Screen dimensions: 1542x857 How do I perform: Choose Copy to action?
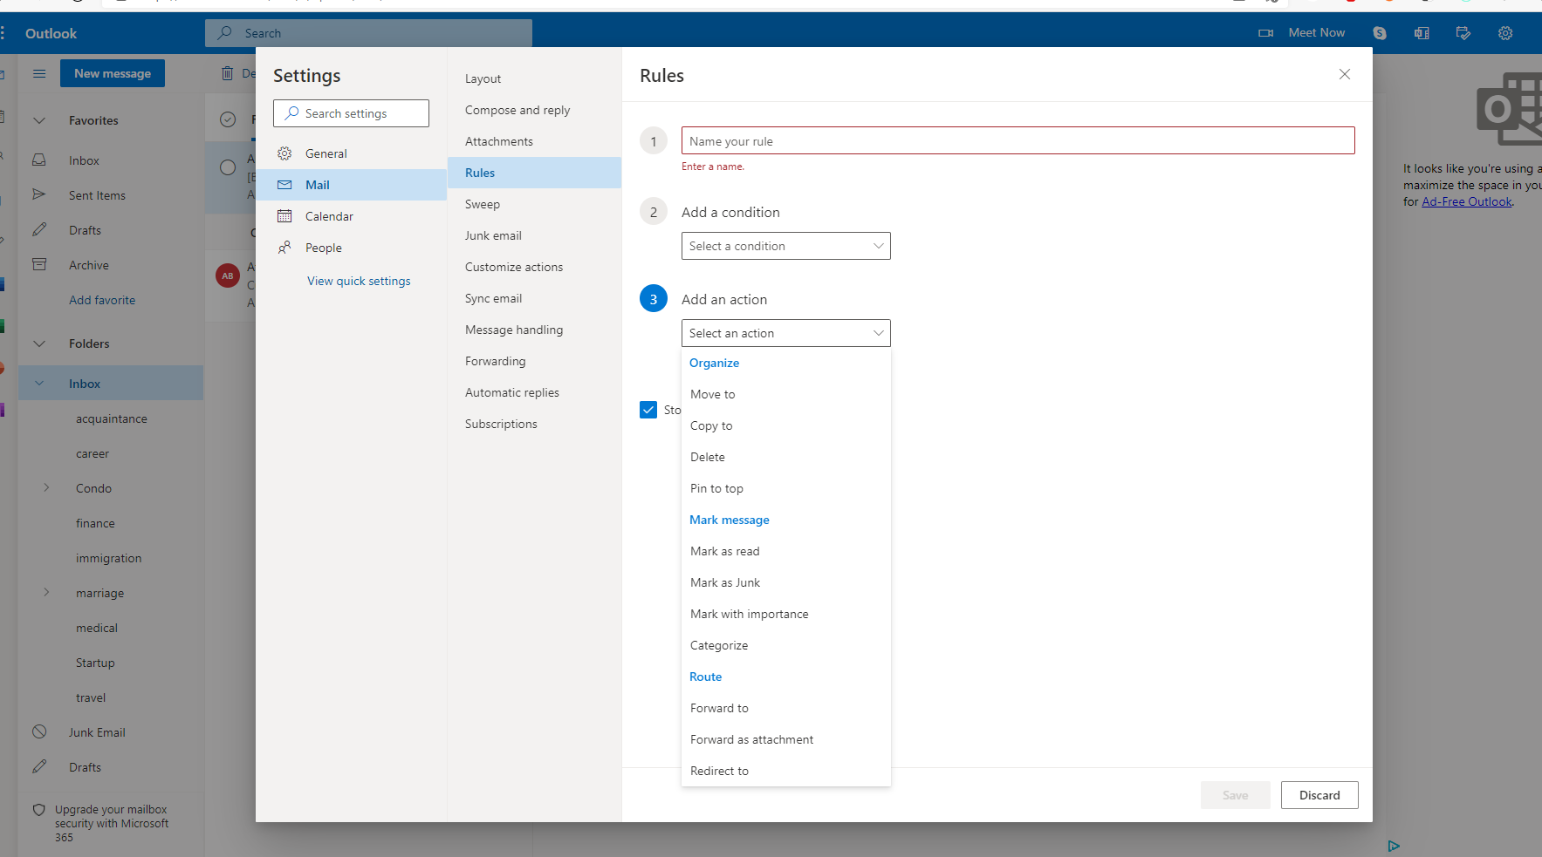786,425
